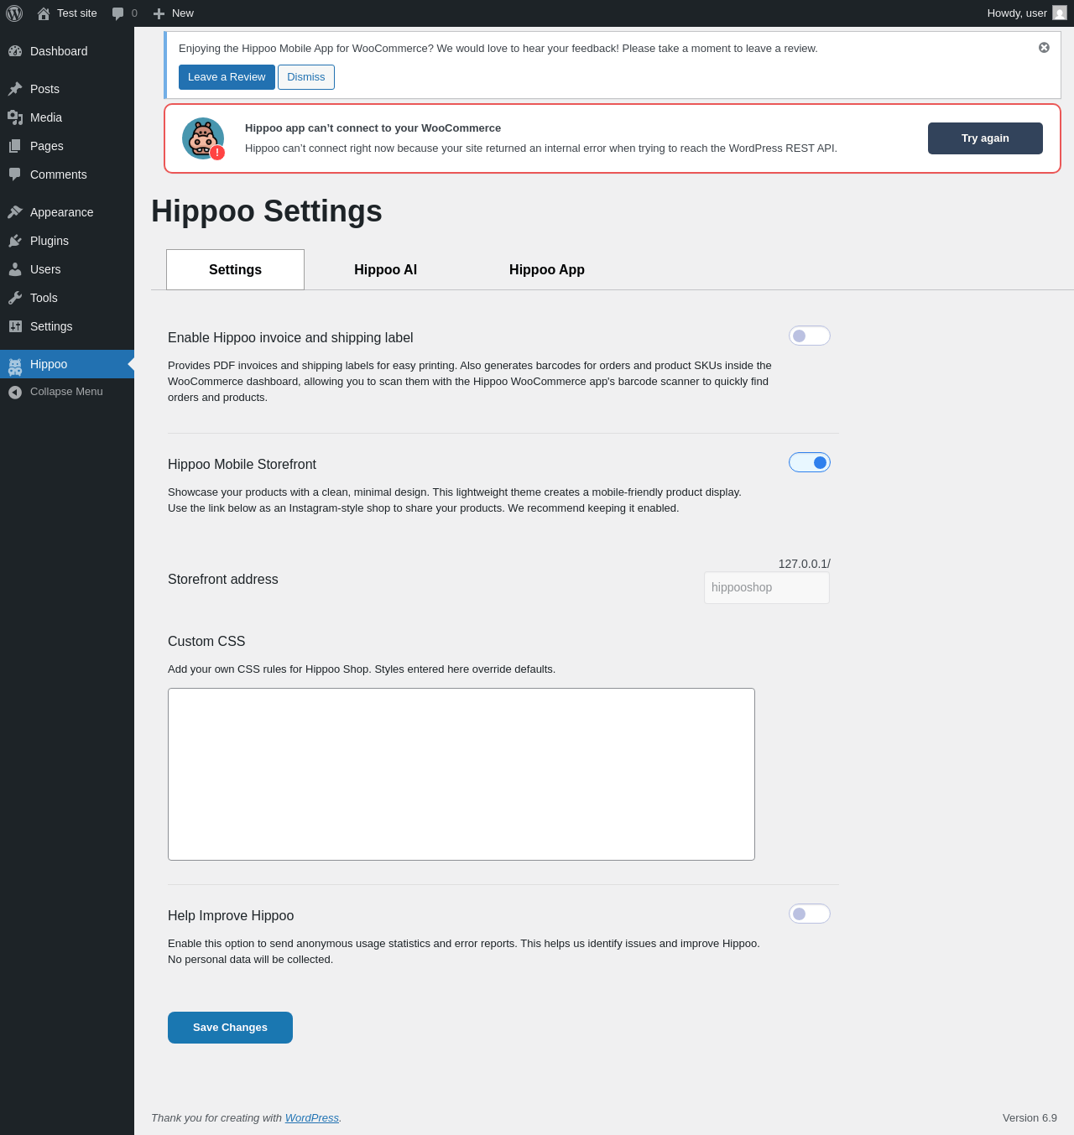Click the 127.0.0.1/ address prefix text
Image resolution: width=1074 pixels, height=1135 pixels.
pyautogui.click(x=804, y=564)
